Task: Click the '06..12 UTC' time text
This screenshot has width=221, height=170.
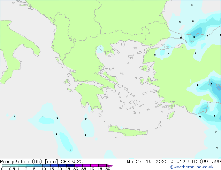Action: click(184, 162)
